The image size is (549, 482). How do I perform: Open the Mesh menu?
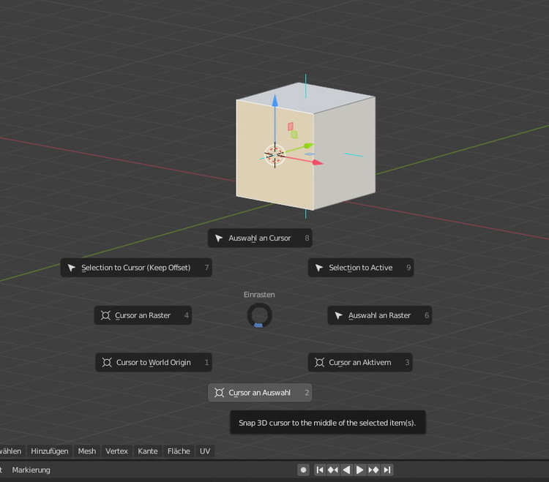tap(87, 451)
